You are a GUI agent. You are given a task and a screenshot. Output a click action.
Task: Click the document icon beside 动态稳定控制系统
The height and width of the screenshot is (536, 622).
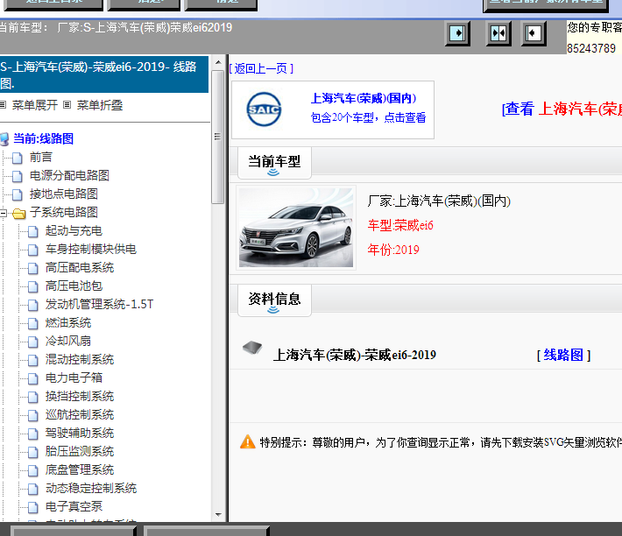(x=33, y=489)
